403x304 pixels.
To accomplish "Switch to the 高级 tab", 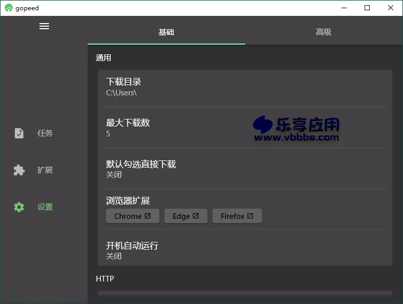I will click(324, 32).
